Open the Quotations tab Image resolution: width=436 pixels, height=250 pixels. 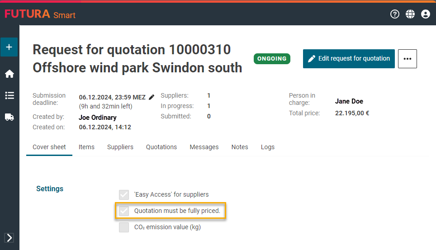pyautogui.click(x=161, y=147)
